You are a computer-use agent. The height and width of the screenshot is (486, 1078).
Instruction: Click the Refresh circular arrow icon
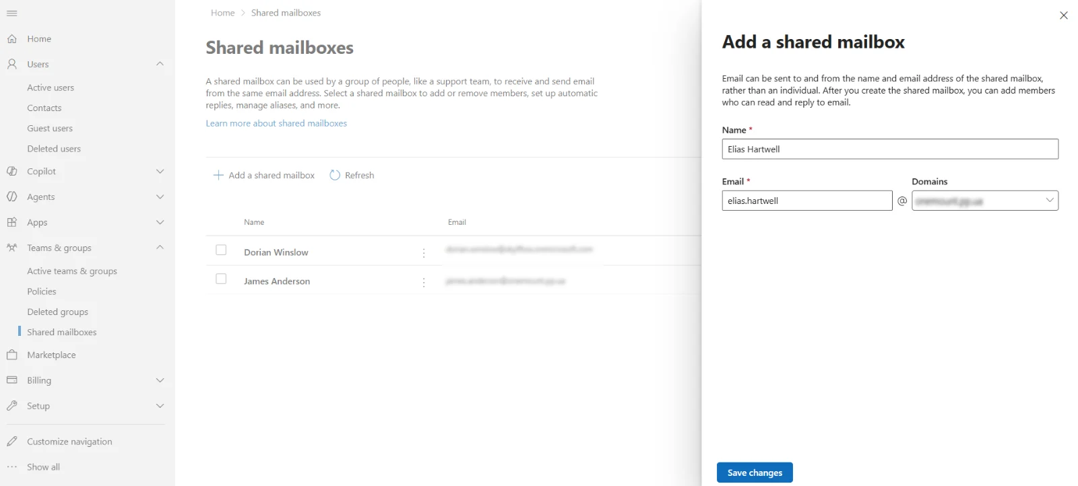point(335,175)
